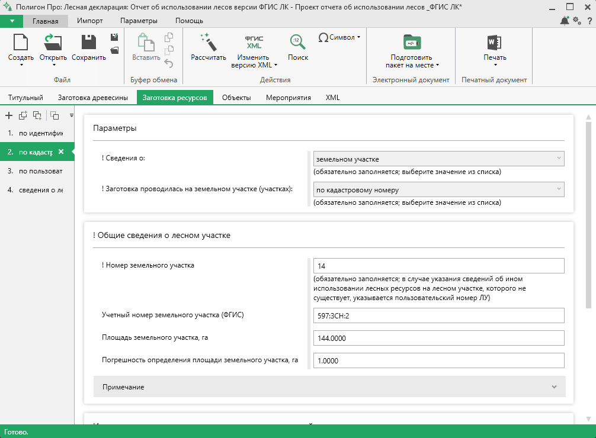Viewport: 596px width, 438px height.
Task: Open the Печать dropdown arrow
Action: 495,65
